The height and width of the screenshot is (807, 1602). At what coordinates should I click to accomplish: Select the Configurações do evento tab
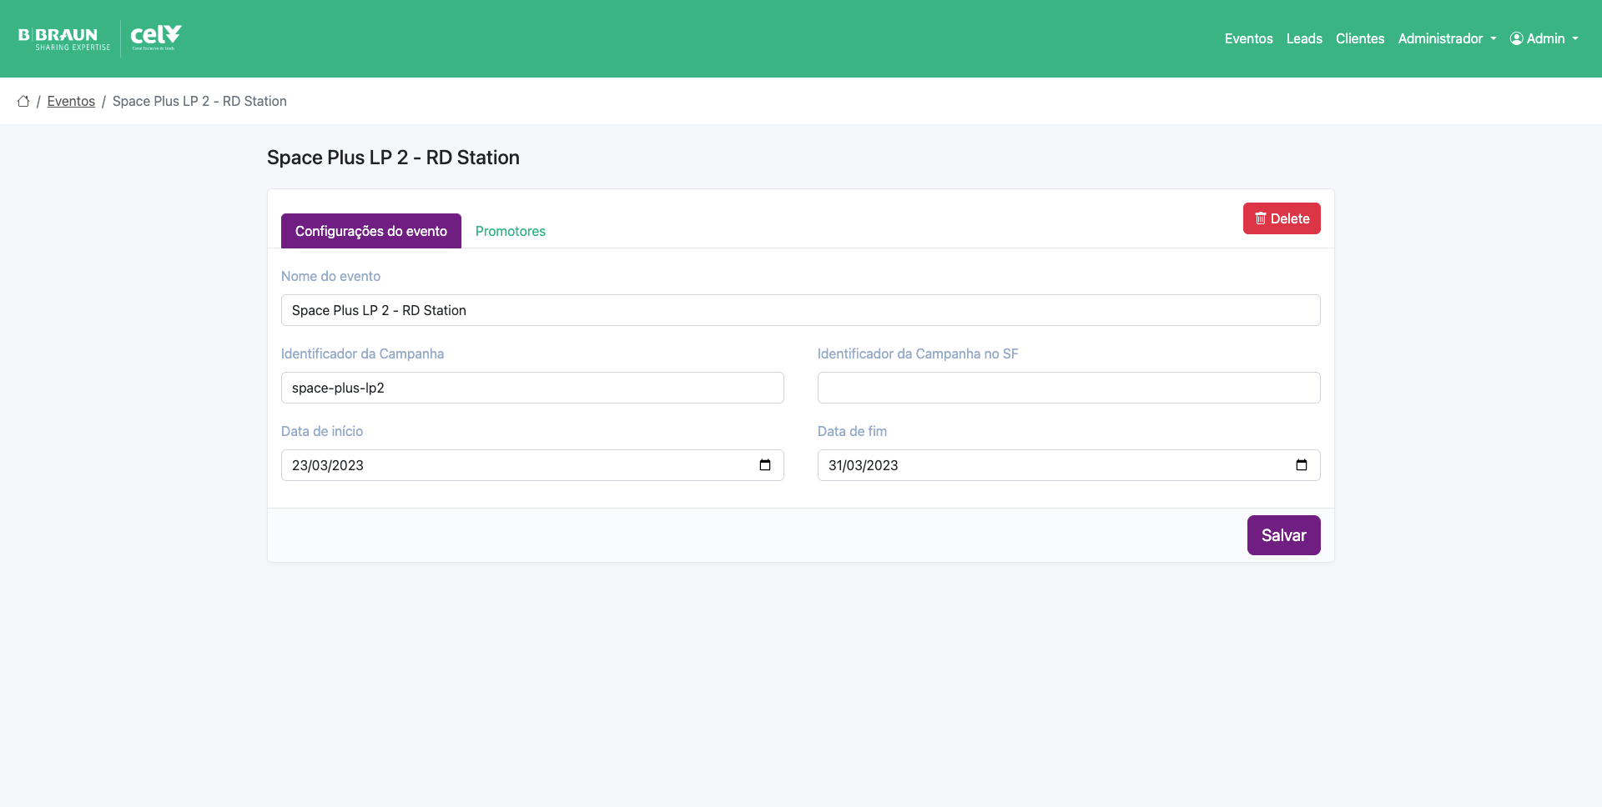tap(370, 231)
